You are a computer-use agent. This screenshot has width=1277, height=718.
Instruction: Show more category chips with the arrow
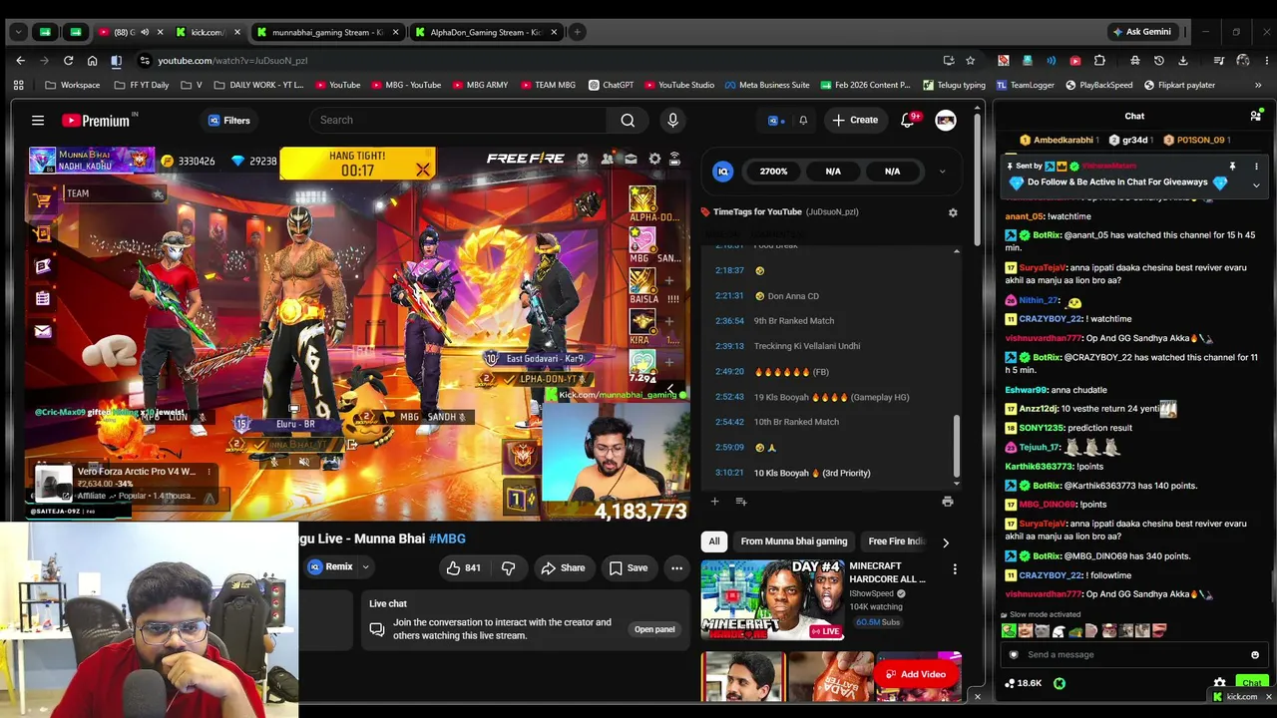(946, 542)
